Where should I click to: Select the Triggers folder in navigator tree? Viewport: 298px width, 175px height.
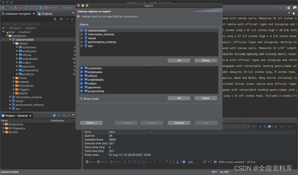point(24,89)
